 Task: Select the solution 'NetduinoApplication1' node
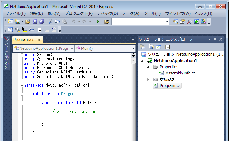coord(183,54)
